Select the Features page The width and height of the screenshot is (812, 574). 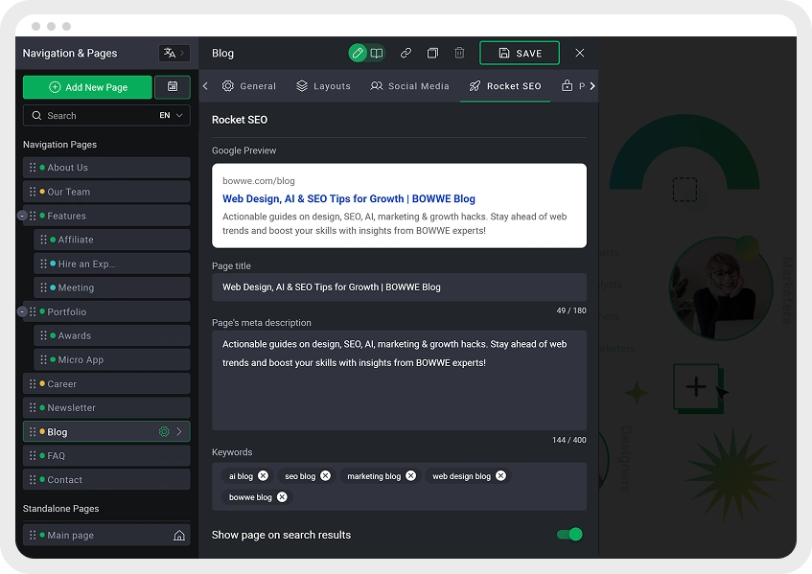pyautogui.click(x=106, y=216)
